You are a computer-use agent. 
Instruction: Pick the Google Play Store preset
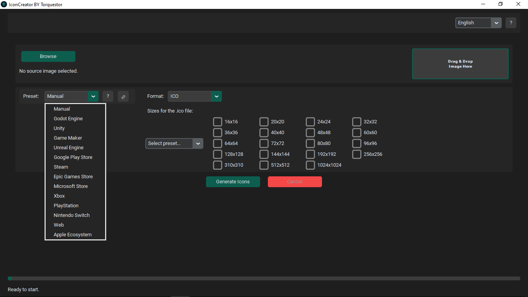click(x=75, y=157)
